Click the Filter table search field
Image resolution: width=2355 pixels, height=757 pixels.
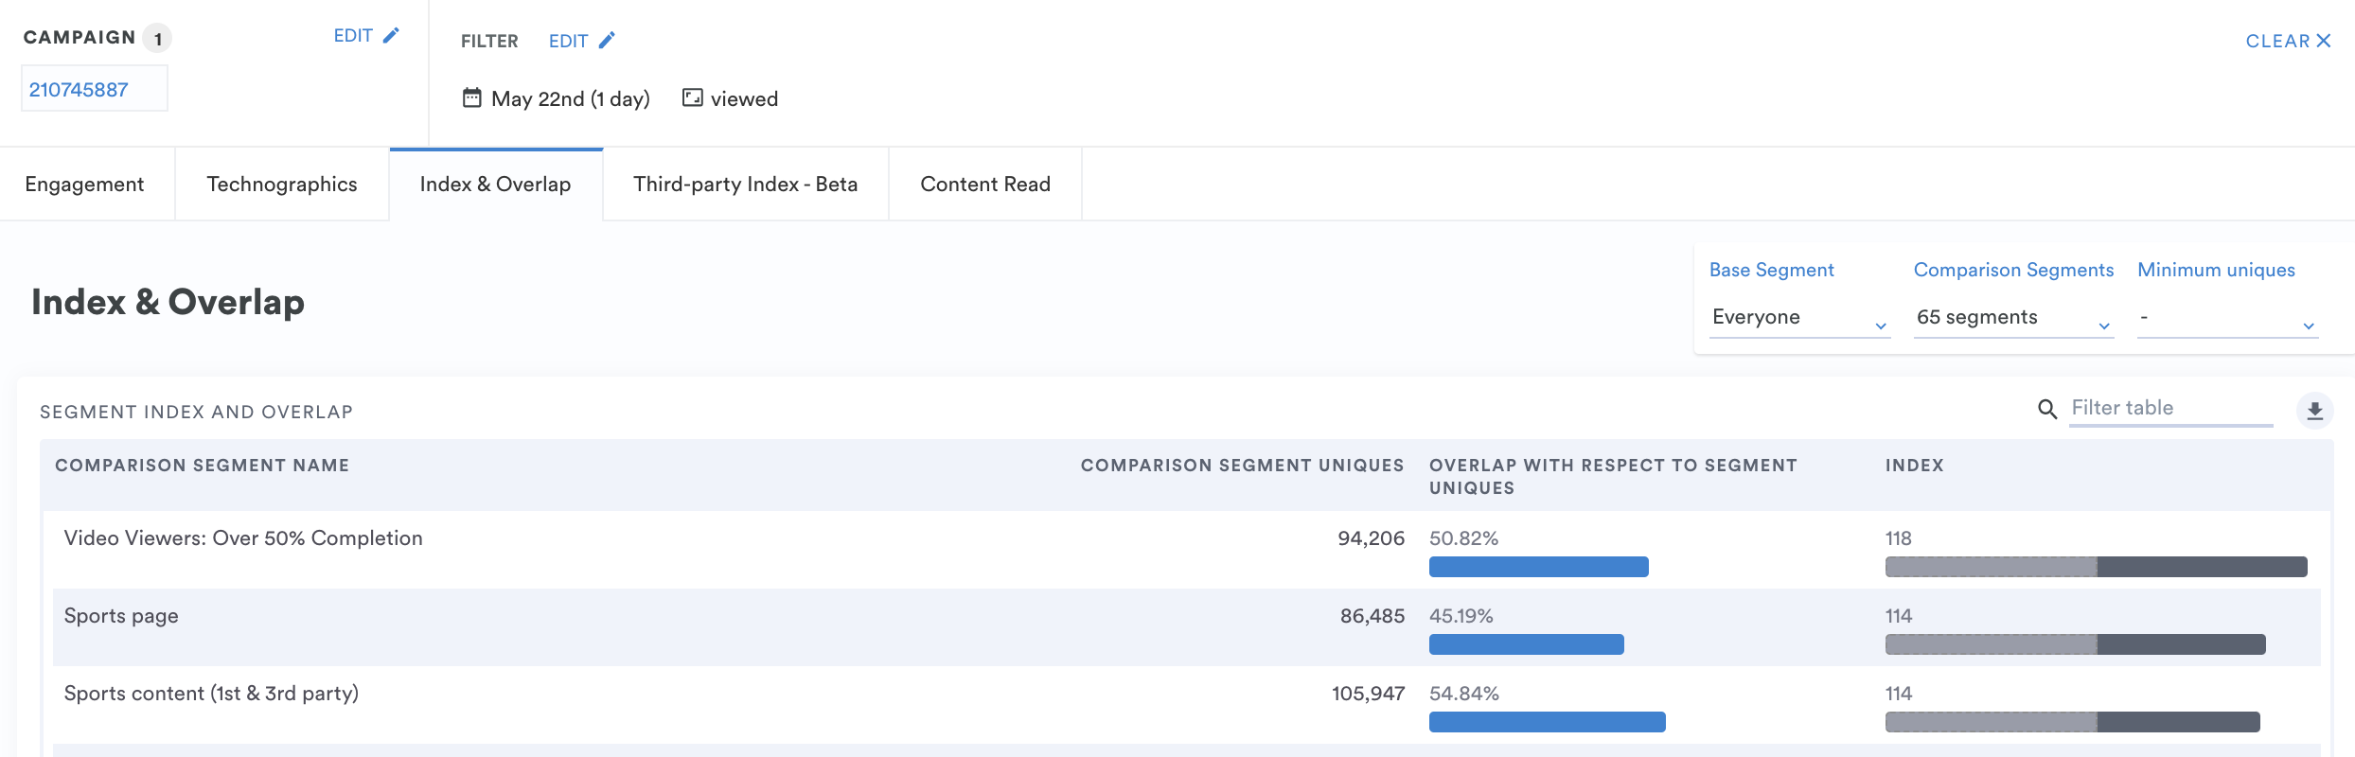coord(2170,408)
